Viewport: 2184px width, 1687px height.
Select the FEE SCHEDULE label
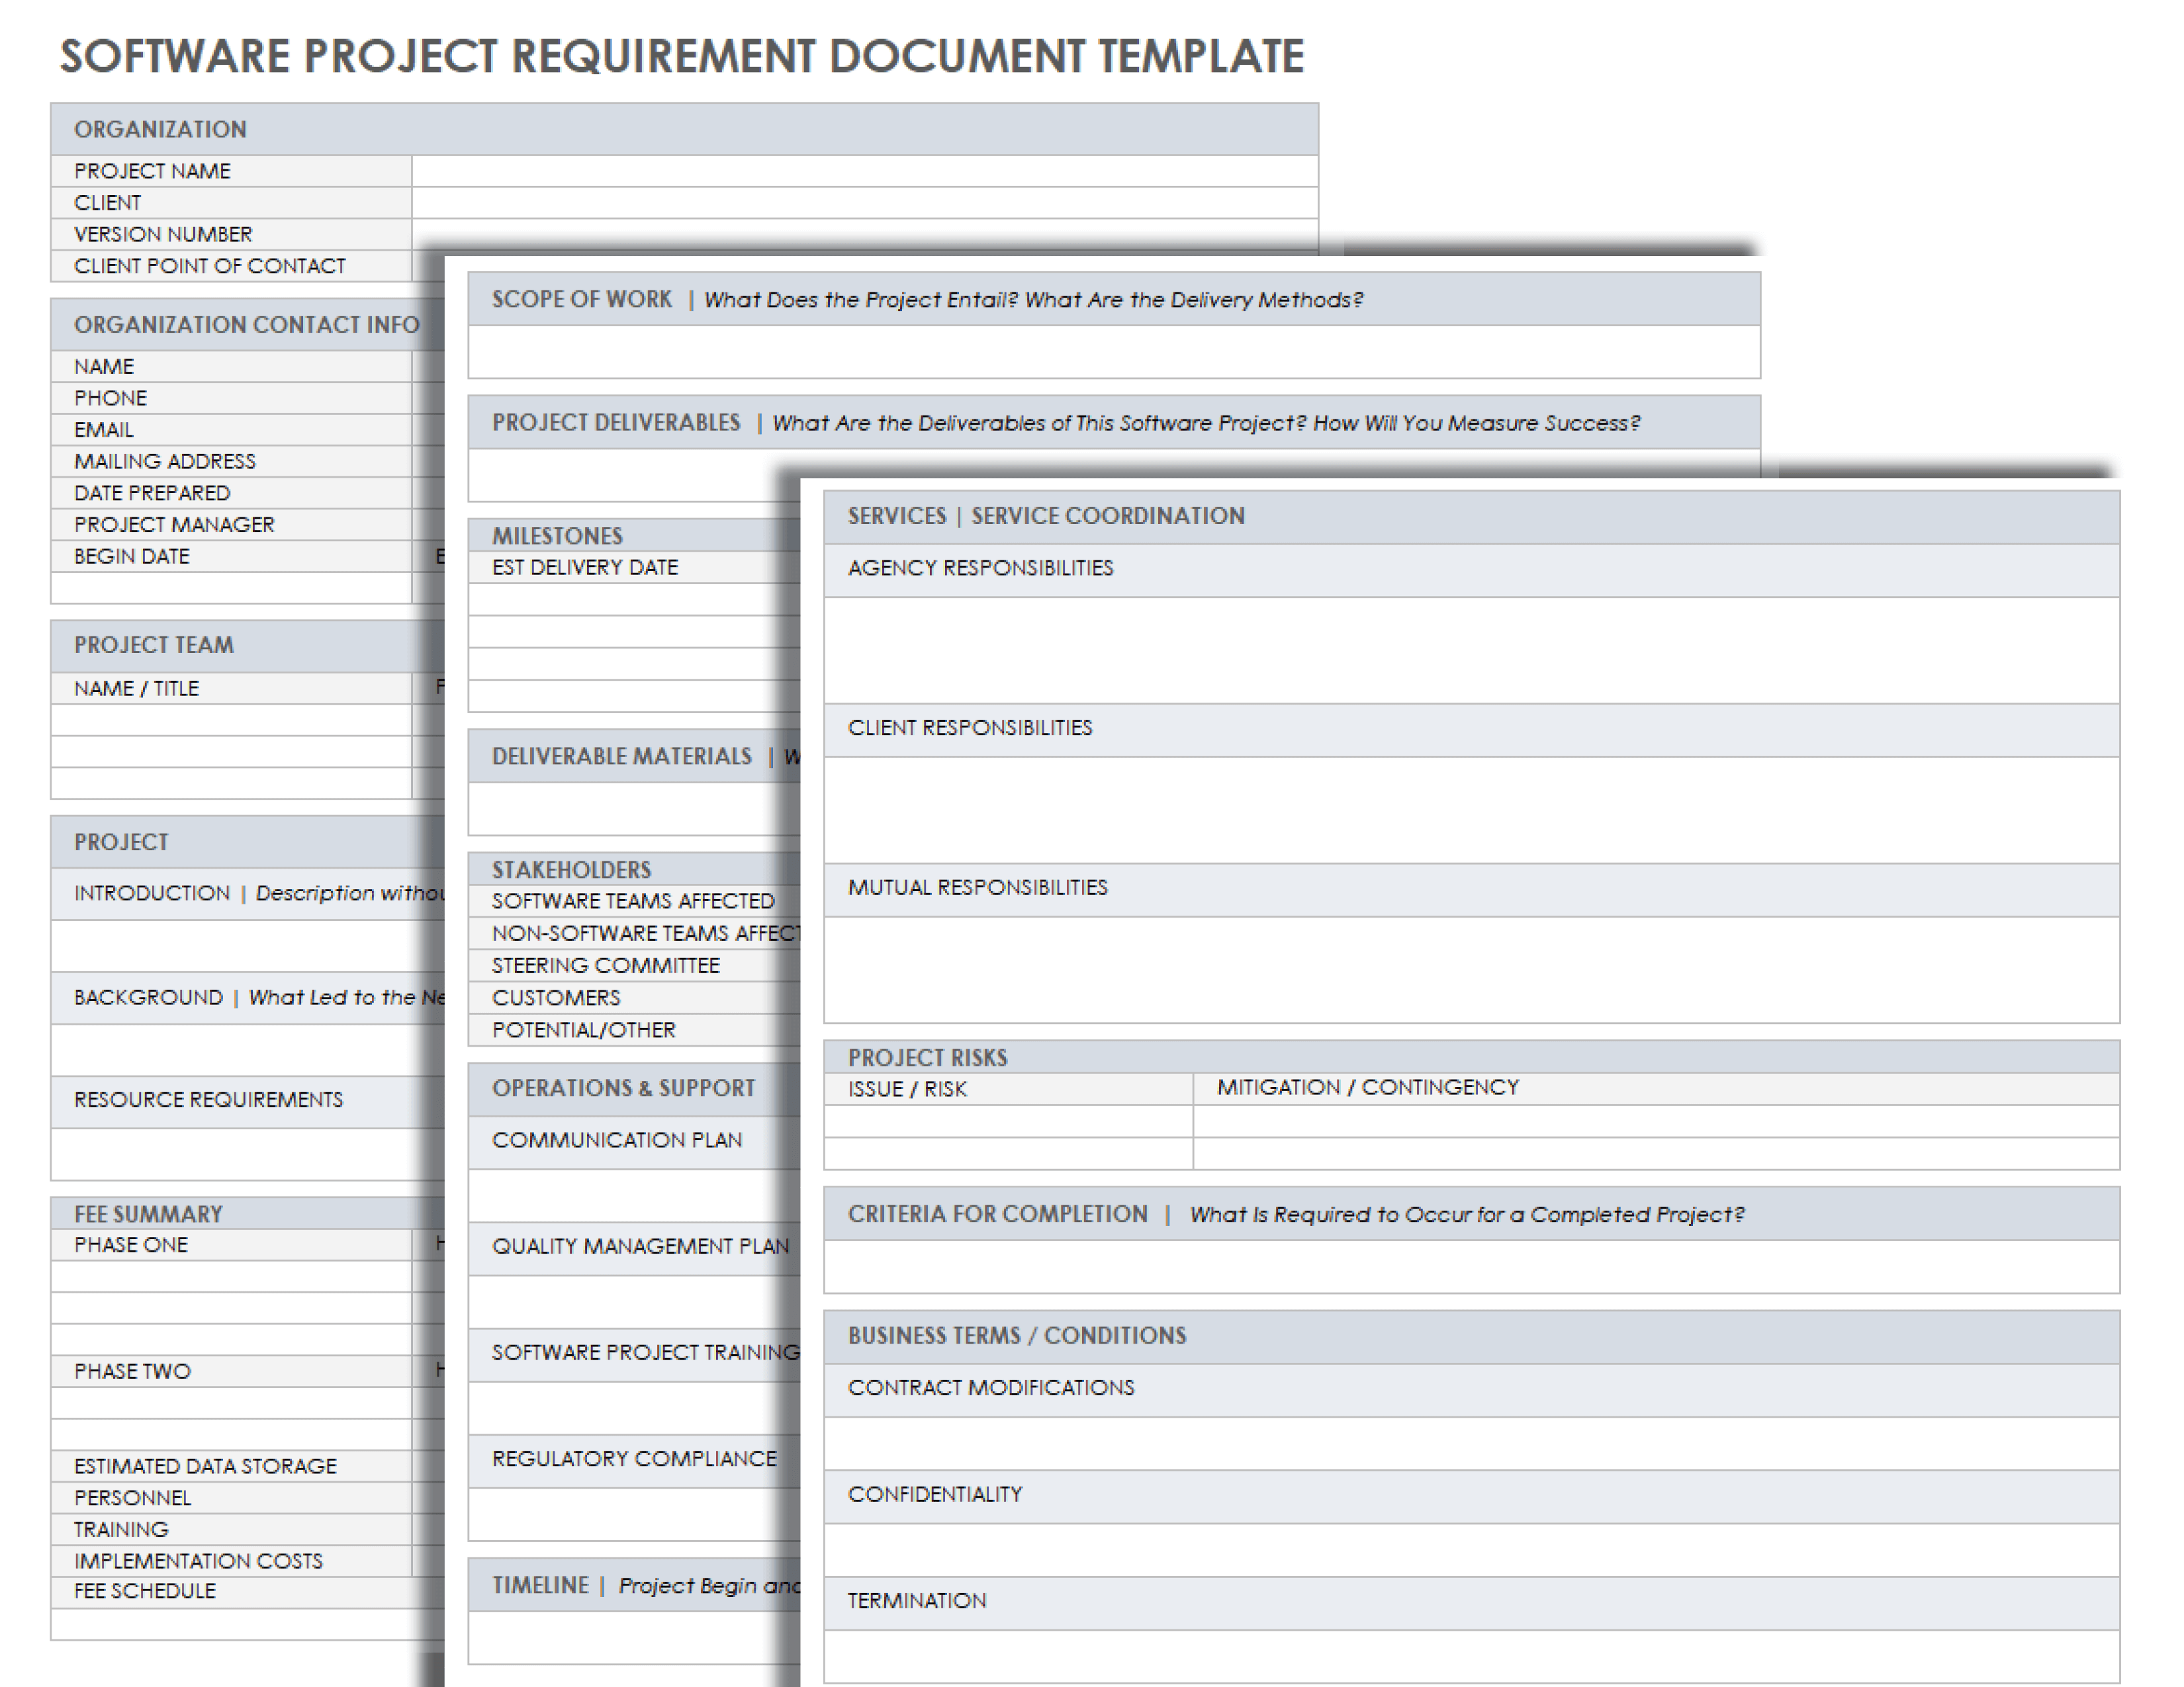[145, 1591]
